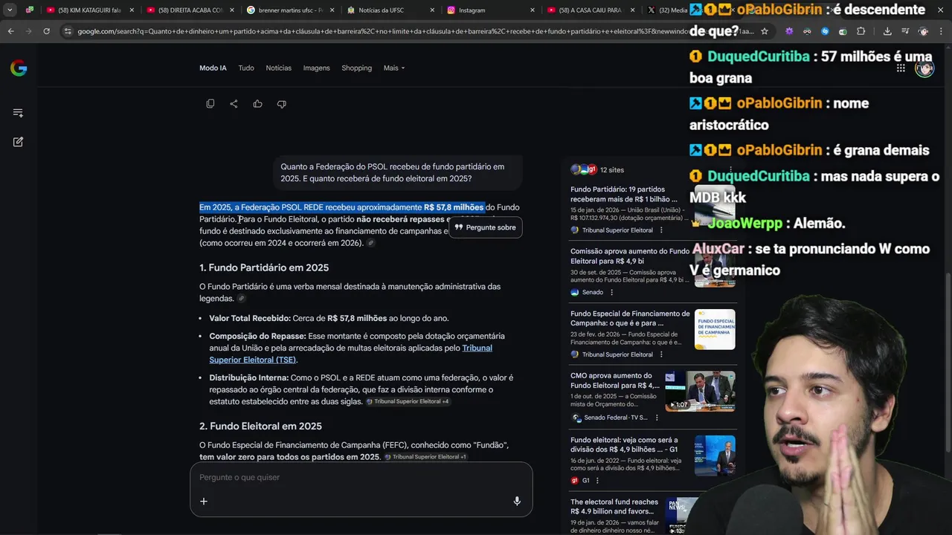Open more options for G1 source

(x=599, y=481)
